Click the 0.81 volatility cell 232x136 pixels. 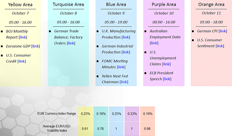point(85,129)
